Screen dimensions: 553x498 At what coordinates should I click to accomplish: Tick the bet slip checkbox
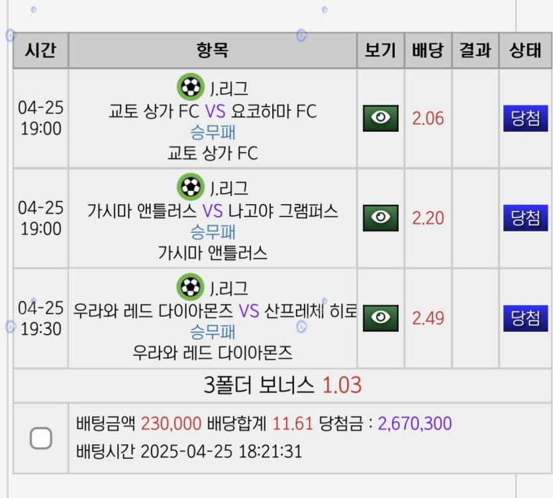pyautogui.click(x=41, y=438)
